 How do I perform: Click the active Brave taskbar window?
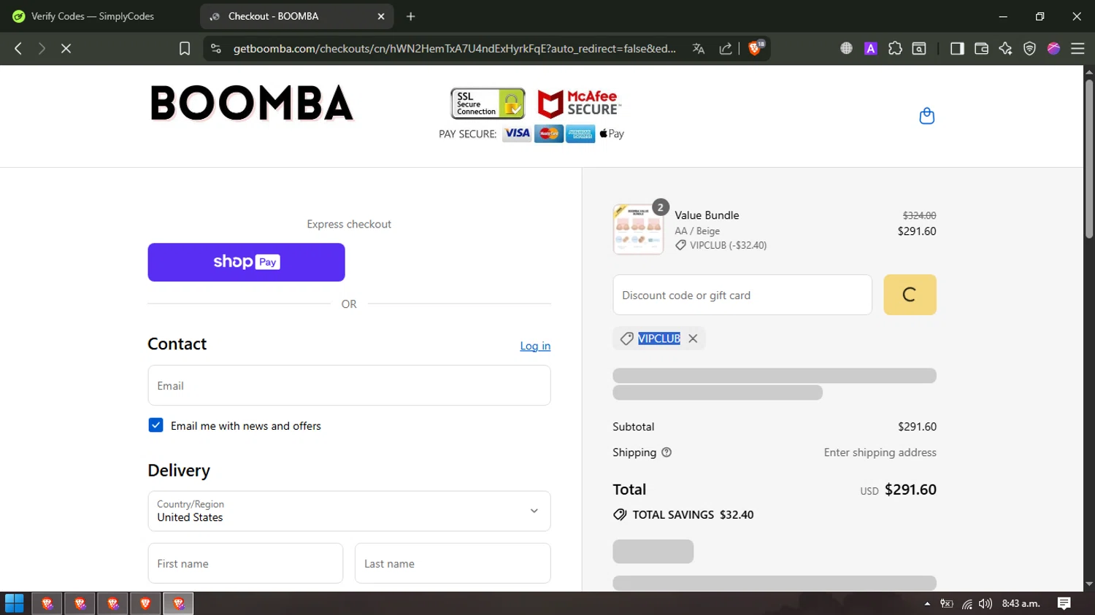[x=178, y=603]
